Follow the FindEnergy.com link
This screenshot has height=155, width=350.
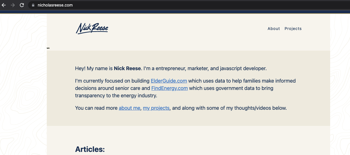pyautogui.click(x=169, y=88)
